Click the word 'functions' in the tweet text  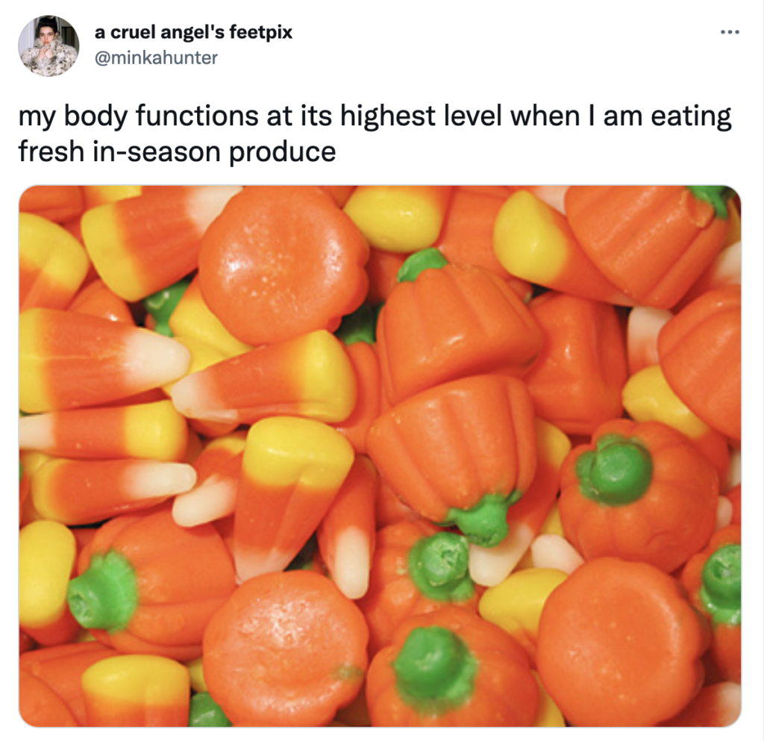click(197, 116)
